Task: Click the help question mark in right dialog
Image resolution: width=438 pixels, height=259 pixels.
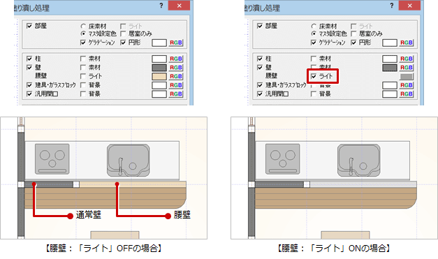Action: [x=392, y=6]
